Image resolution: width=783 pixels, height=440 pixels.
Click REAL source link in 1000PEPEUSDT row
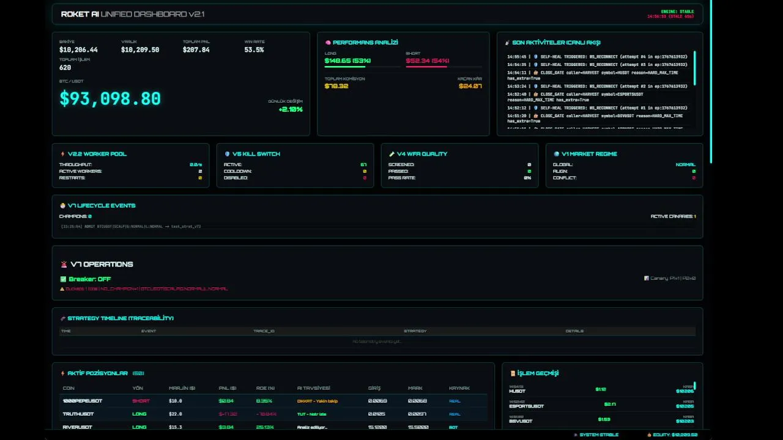[455, 401]
